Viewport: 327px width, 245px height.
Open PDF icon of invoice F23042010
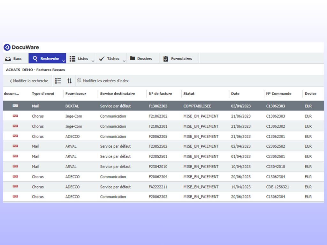(x=15, y=166)
